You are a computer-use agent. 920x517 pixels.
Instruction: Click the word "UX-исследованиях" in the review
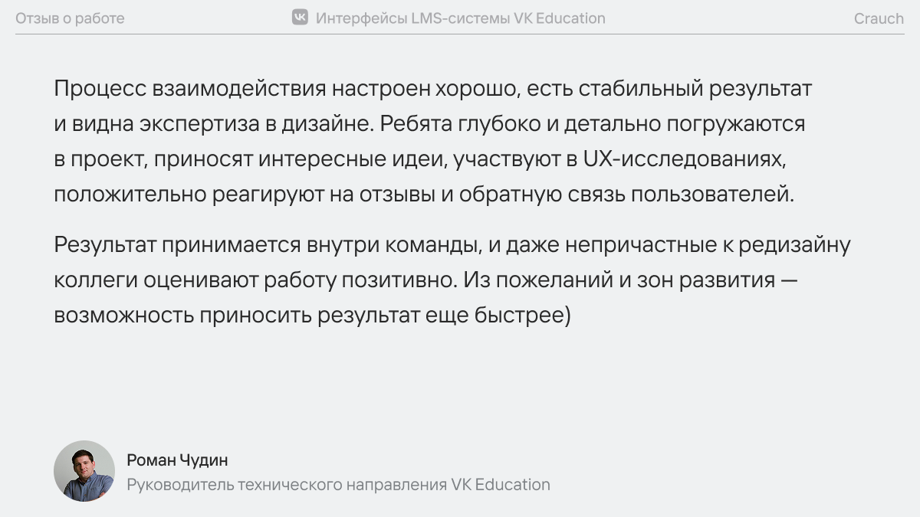coord(686,159)
